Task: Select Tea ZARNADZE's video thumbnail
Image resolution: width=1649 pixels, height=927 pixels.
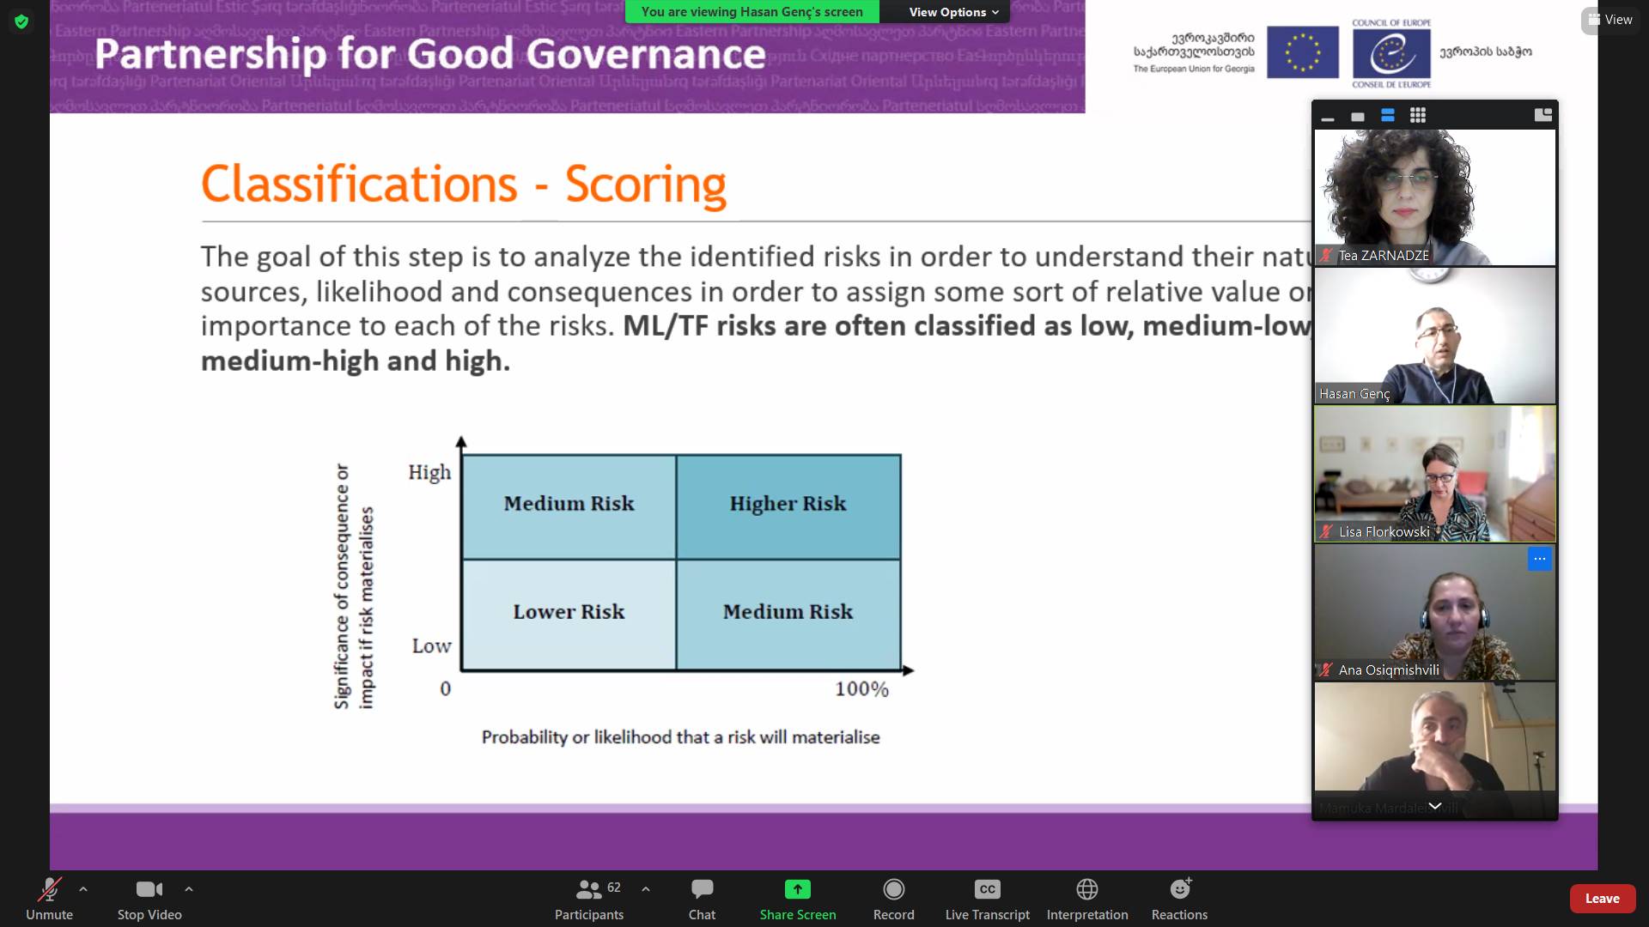Action: point(1435,197)
